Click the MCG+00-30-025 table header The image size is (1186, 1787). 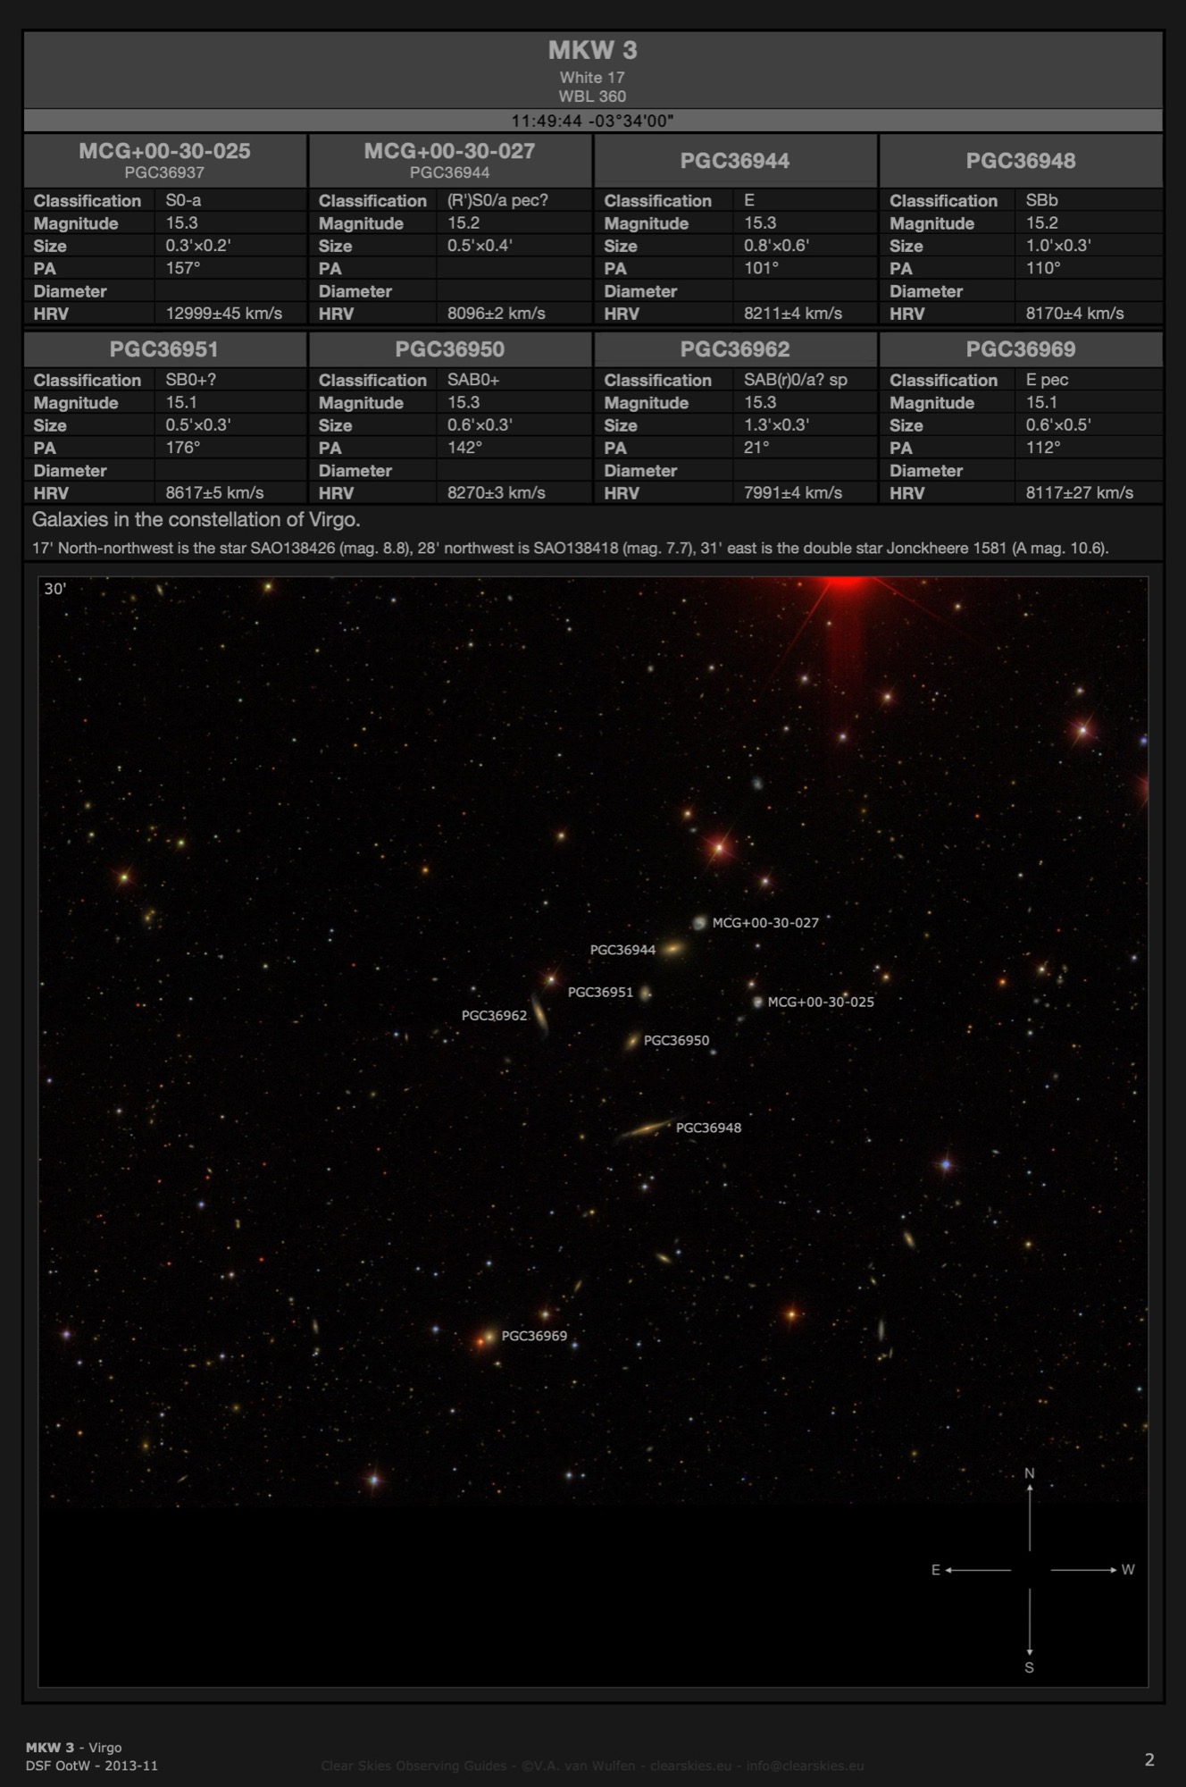click(164, 151)
